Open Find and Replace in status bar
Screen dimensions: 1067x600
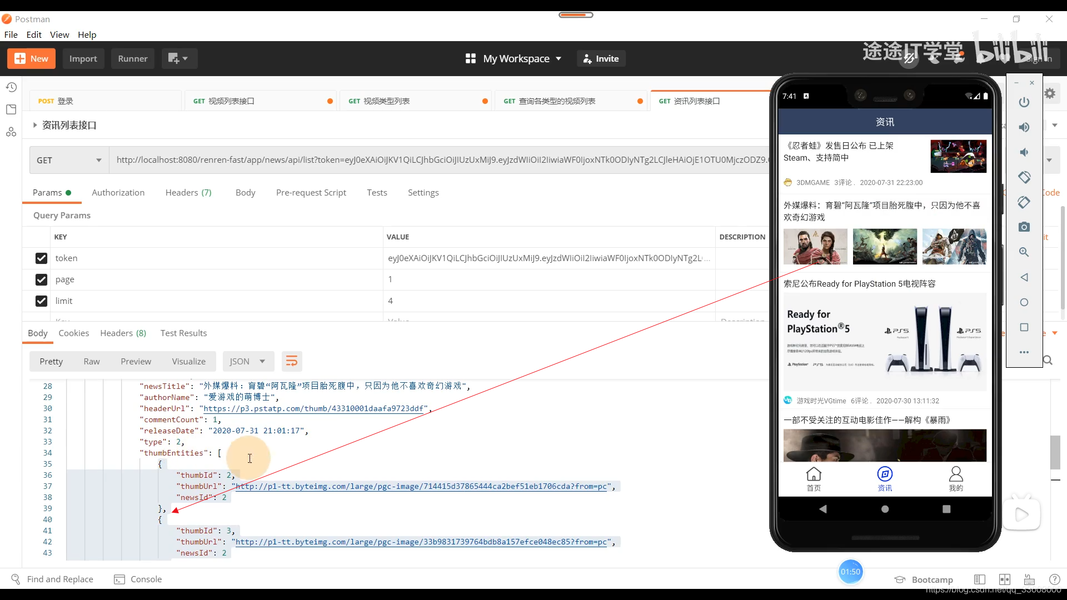point(52,579)
